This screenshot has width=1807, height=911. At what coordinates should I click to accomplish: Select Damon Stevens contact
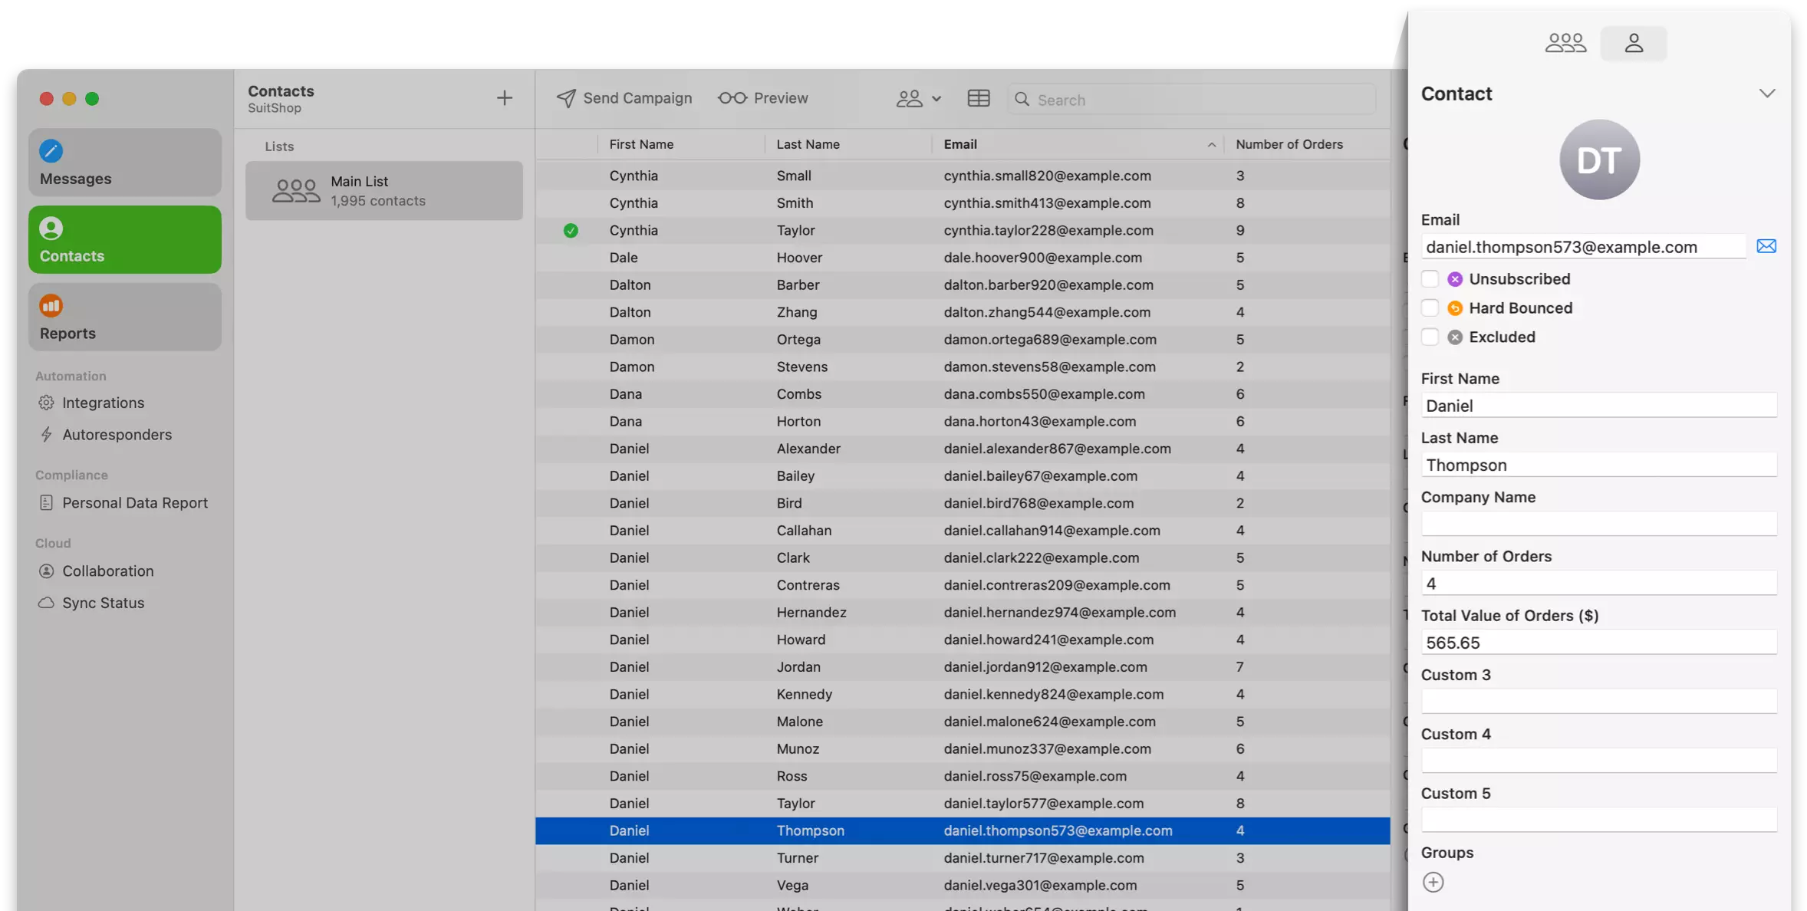(963, 367)
